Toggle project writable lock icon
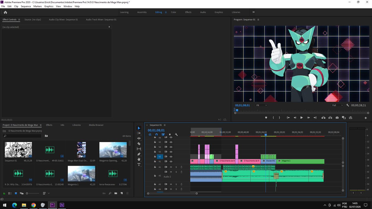The width and height of the screenshot is (372, 209). 4,193
